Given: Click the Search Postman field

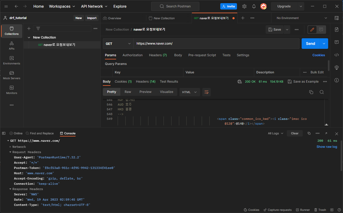Looking at the screenshot, I should 175,6.
